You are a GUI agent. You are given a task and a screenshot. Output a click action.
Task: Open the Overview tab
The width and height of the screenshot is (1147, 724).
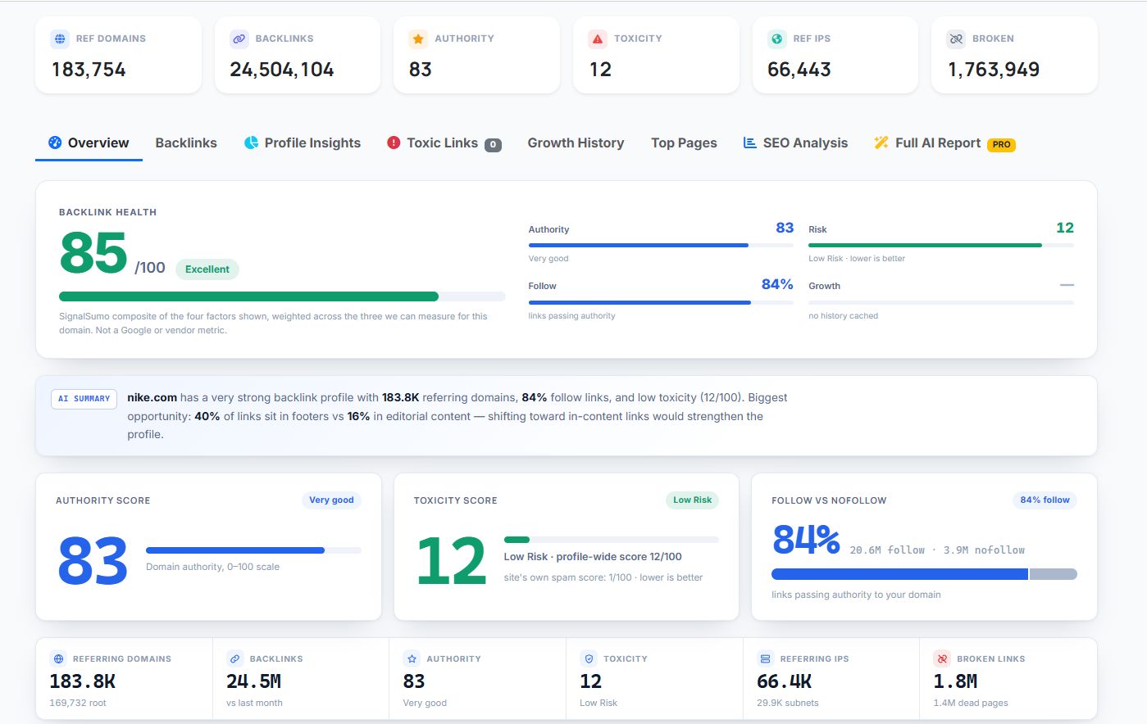click(x=89, y=143)
